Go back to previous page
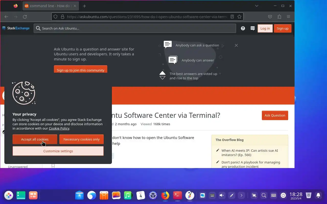Viewport: 327px width, 204px height. 6,17
